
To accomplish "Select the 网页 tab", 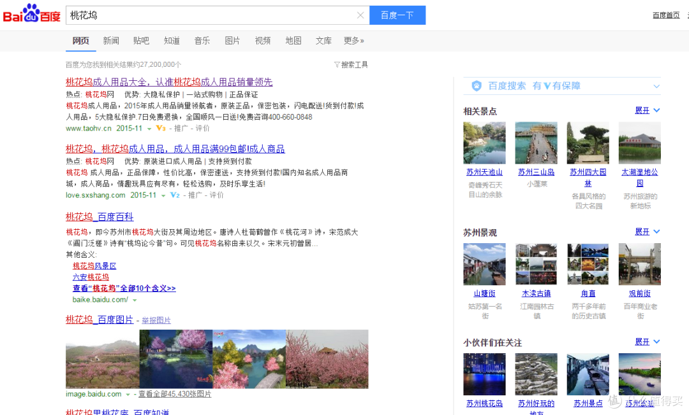I will 81,41.
